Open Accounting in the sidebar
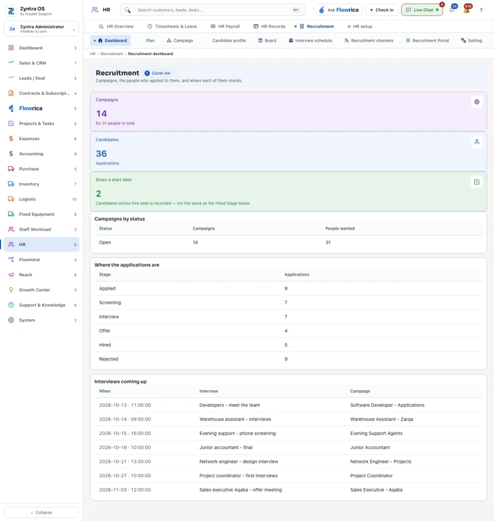 (x=42, y=154)
